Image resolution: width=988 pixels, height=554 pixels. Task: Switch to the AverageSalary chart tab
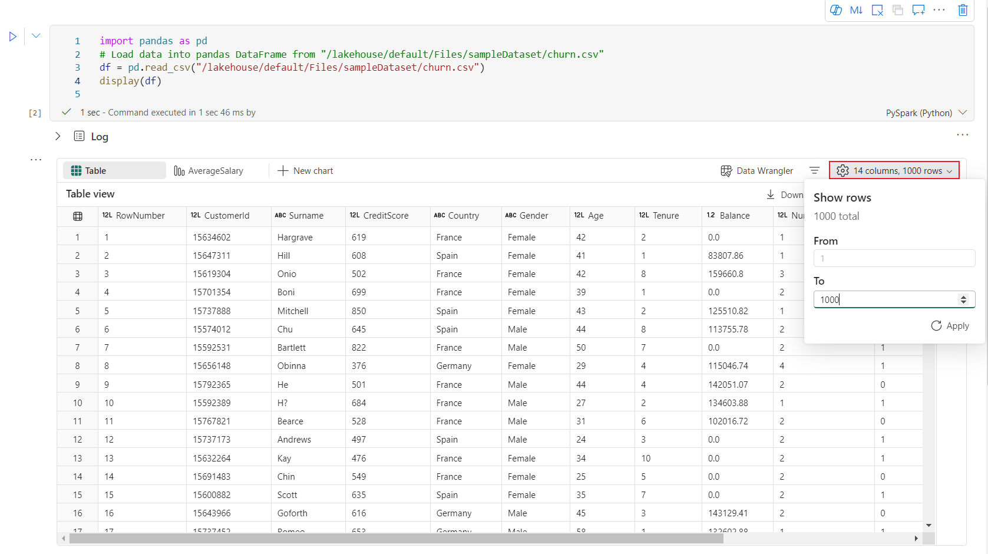pyautogui.click(x=209, y=170)
